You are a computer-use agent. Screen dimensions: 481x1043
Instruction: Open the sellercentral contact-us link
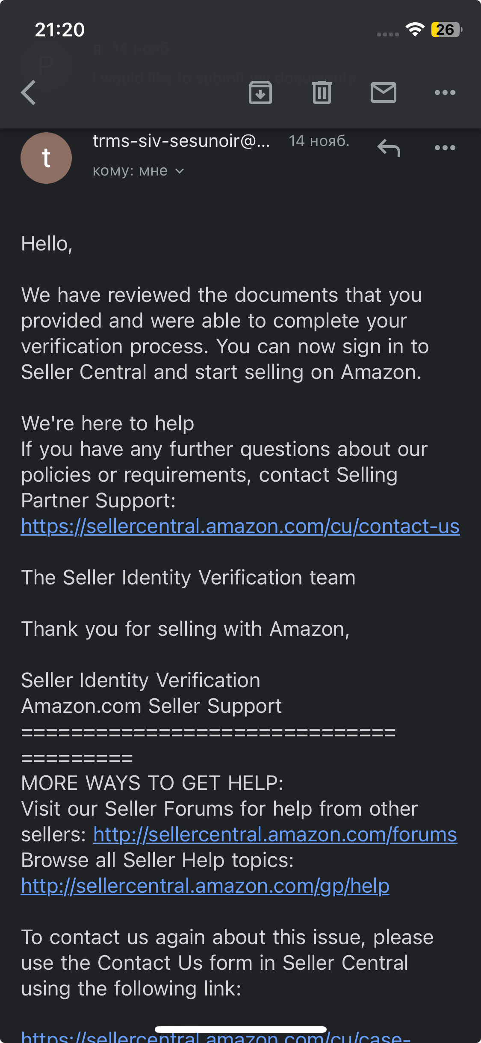point(240,526)
